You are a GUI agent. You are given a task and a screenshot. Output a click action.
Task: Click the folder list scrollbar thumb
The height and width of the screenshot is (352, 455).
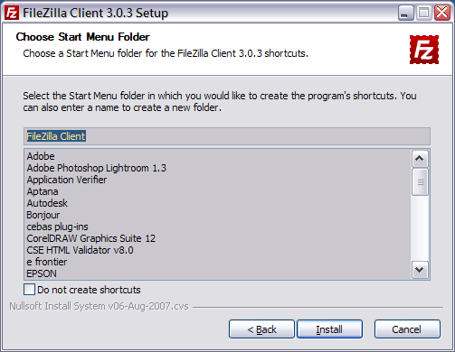coord(420,181)
